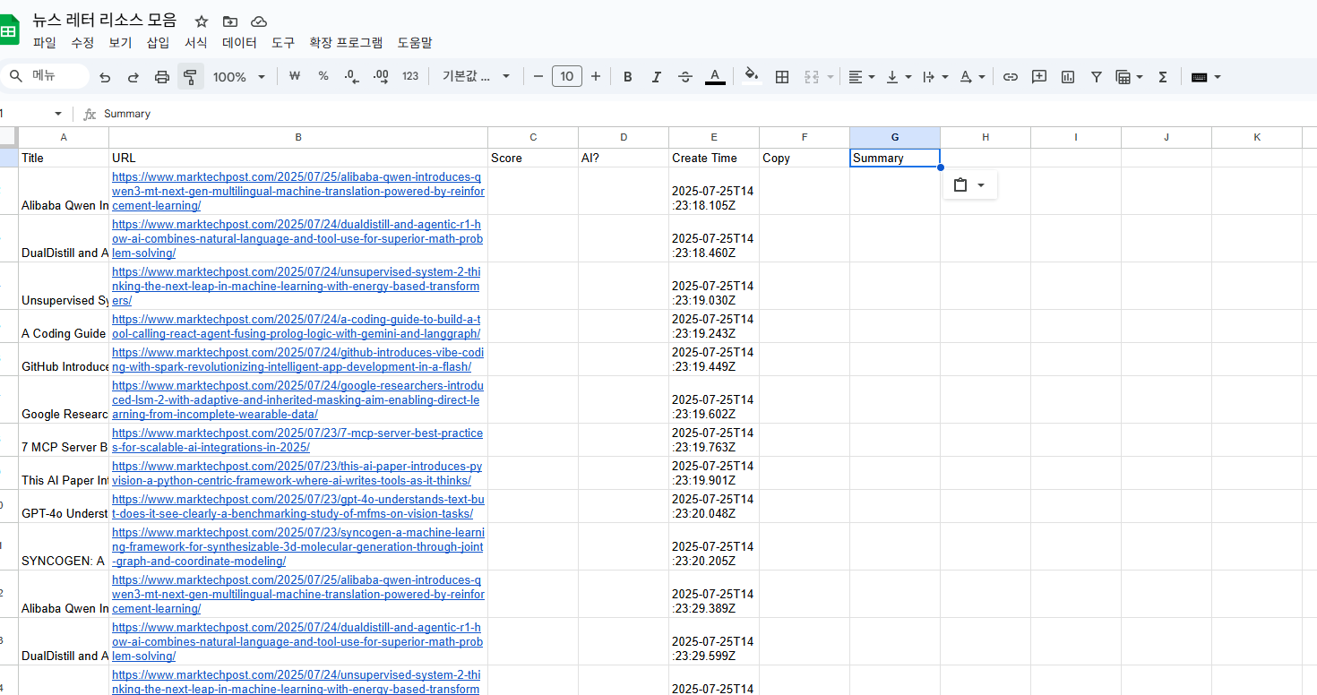Toggle bold formatting
The height and width of the screenshot is (695, 1317).
(x=628, y=77)
